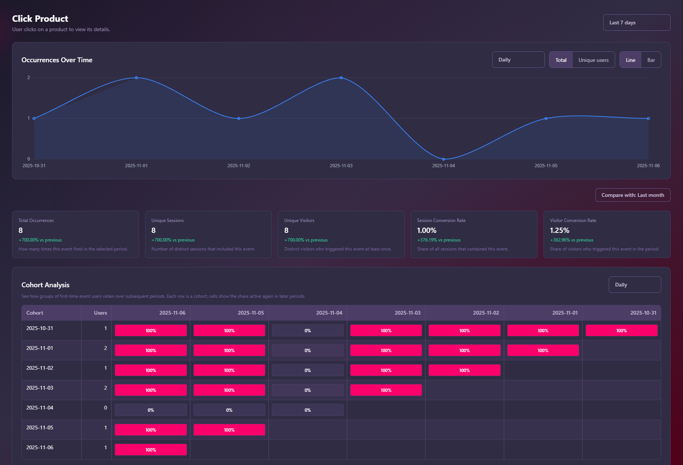
Task: Open the Daily granularity dropdown above the chart
Action: pos(518,60)
